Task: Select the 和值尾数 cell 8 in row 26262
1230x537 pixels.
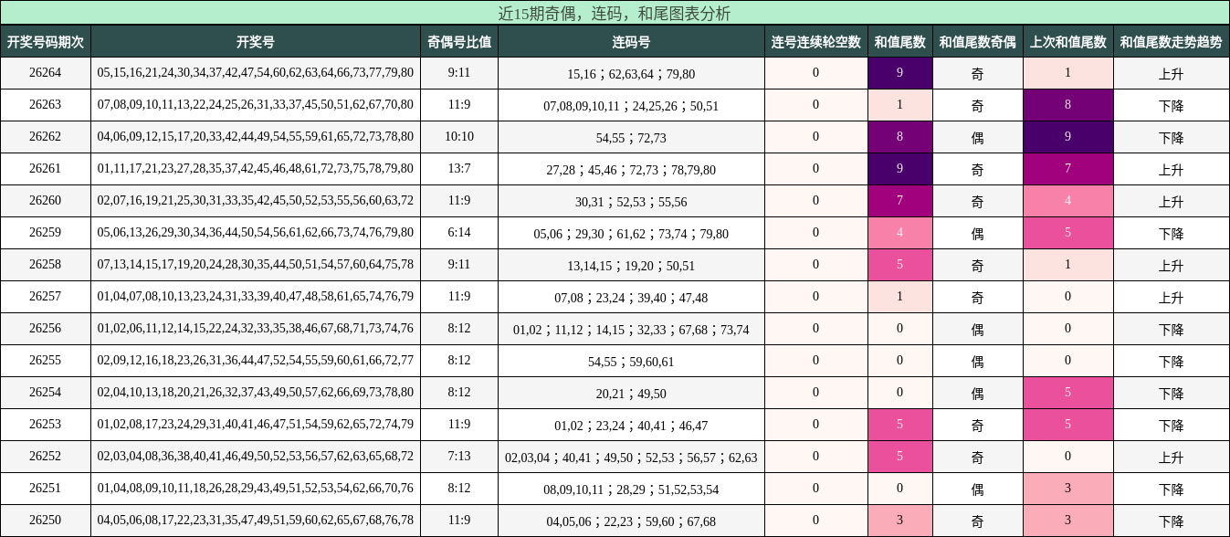Action: pyautogui.click(x=899, y=137)
